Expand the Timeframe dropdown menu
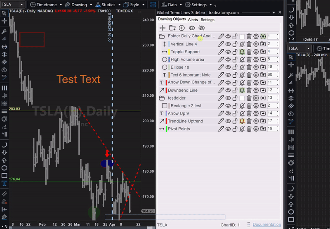Viewport: 330px width, 229px height. [45, 5]
